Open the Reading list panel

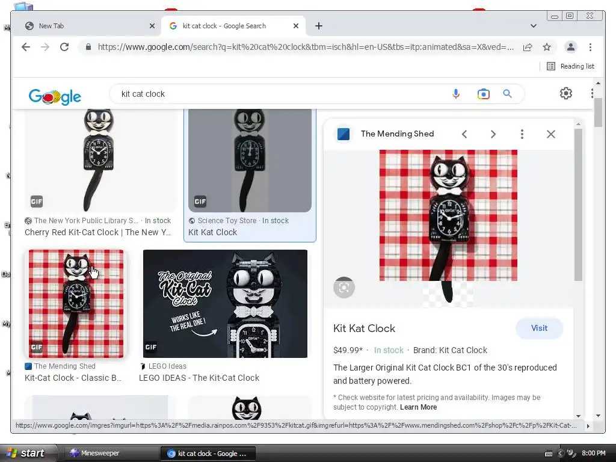570,66
